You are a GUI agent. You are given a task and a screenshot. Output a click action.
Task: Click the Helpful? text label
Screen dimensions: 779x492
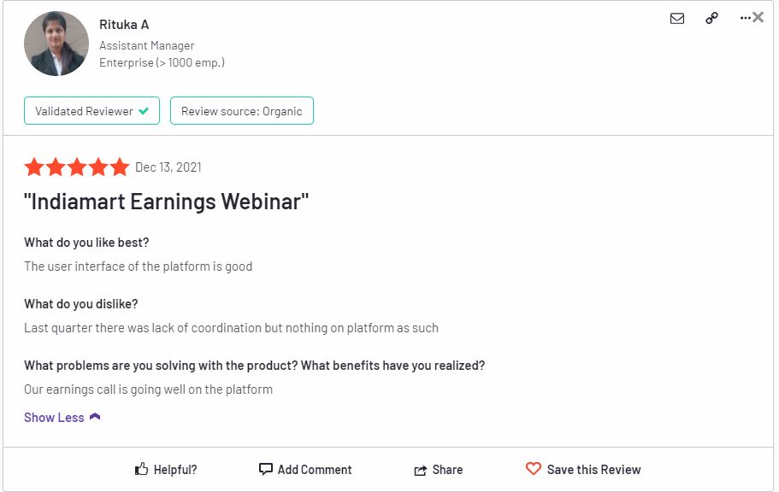pyautogui.click(x=175, y=470)
